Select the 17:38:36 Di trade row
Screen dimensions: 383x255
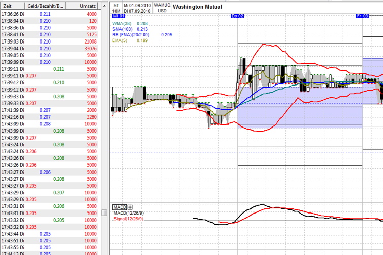pos(49,28)
